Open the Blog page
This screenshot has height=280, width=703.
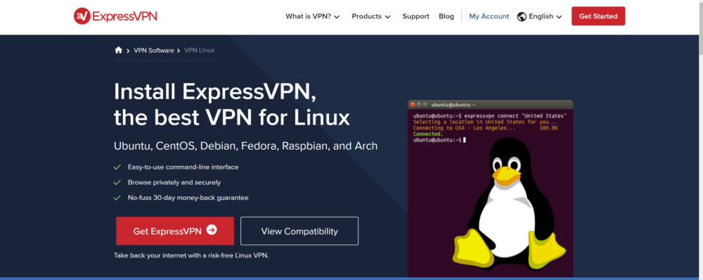point(446,17)
